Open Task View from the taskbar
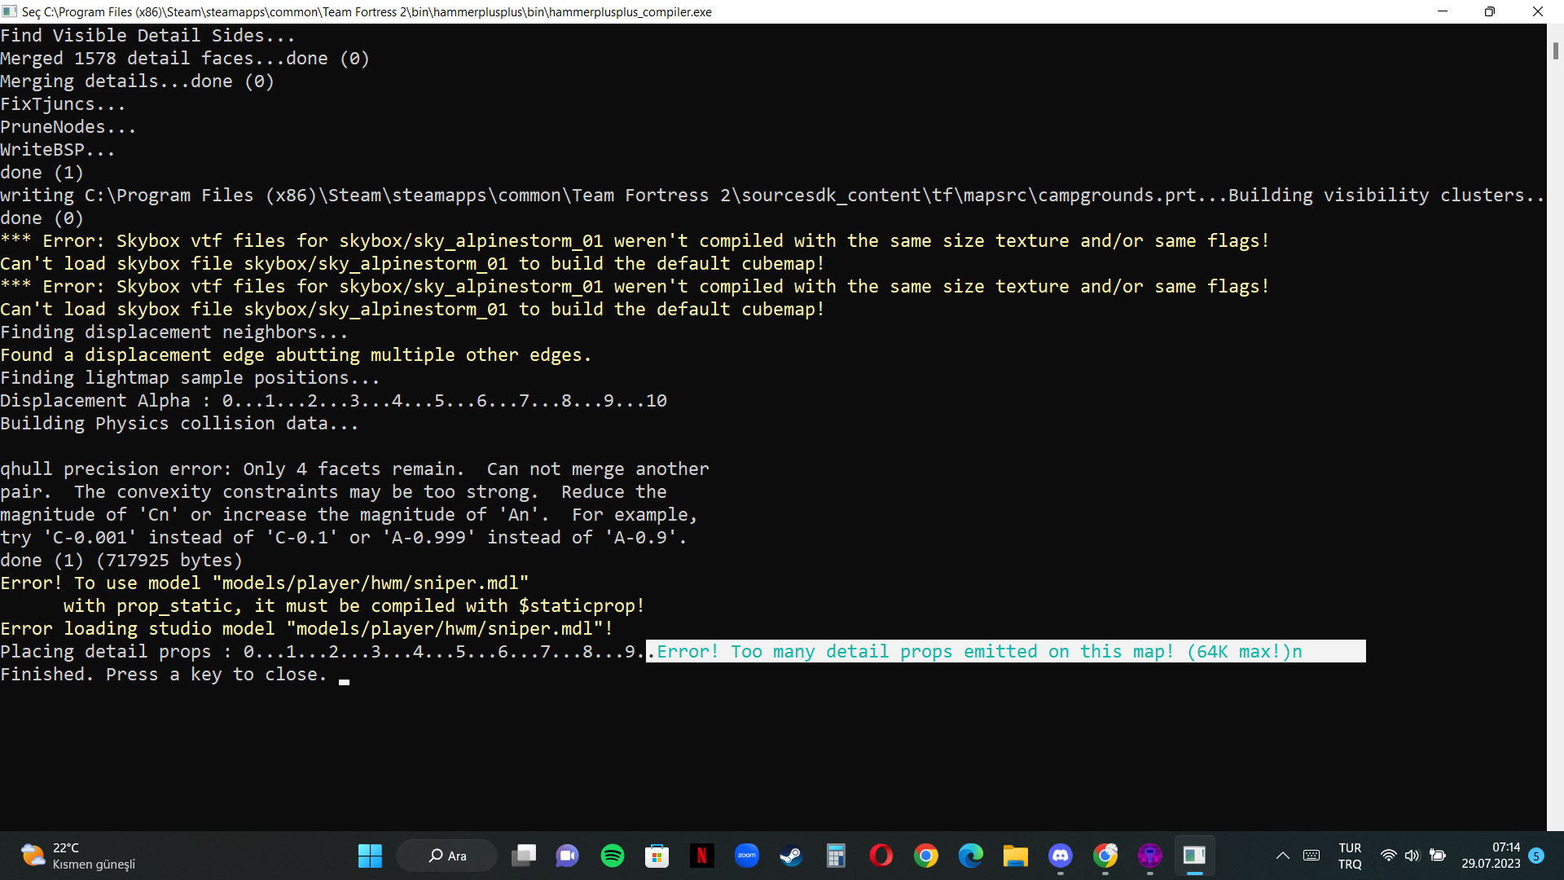 (524, 856)
